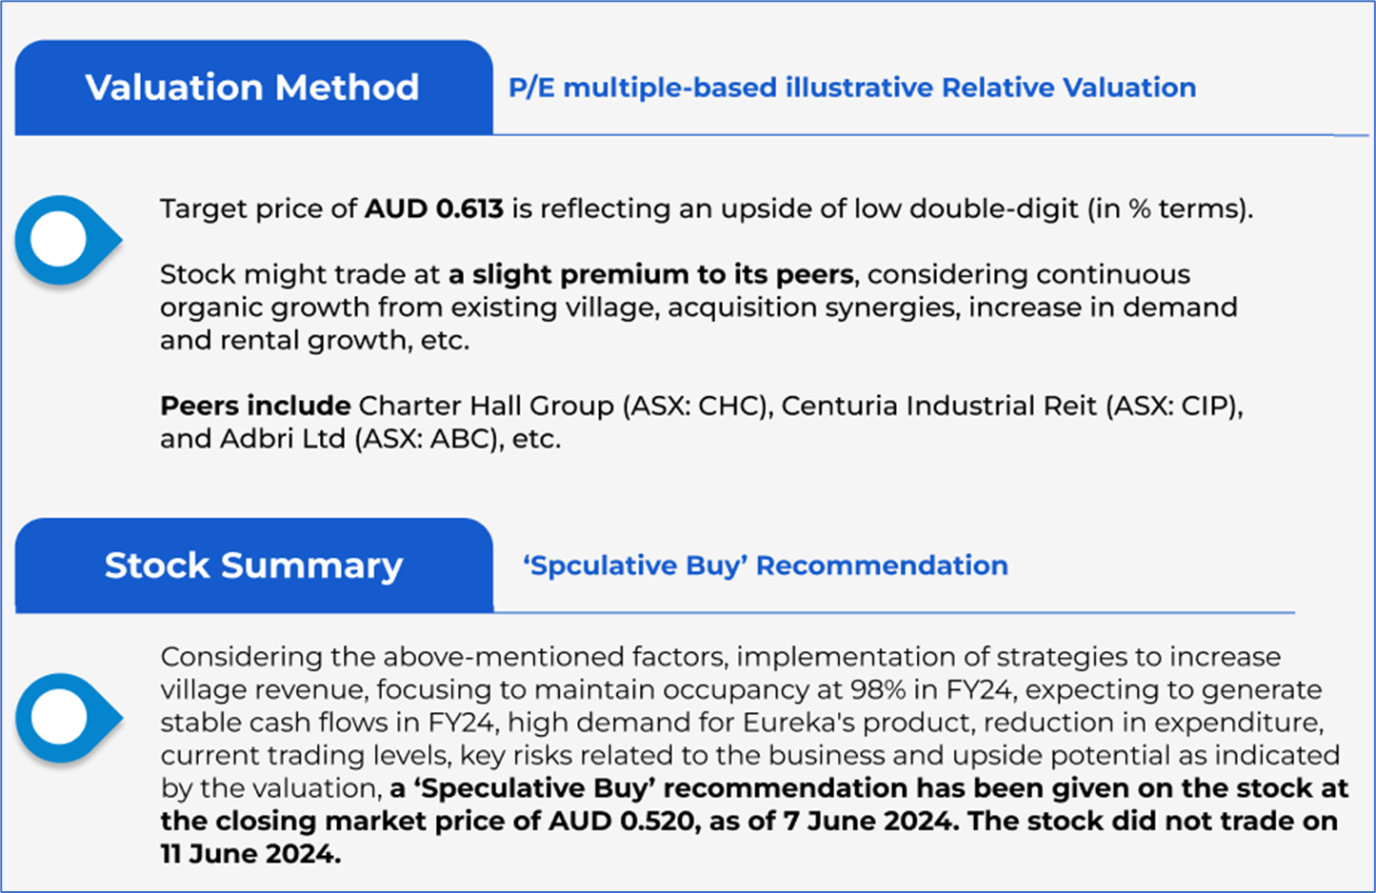Click the bold AUD 0.613 target price
1376x893 pixels.
click(434, 208)
